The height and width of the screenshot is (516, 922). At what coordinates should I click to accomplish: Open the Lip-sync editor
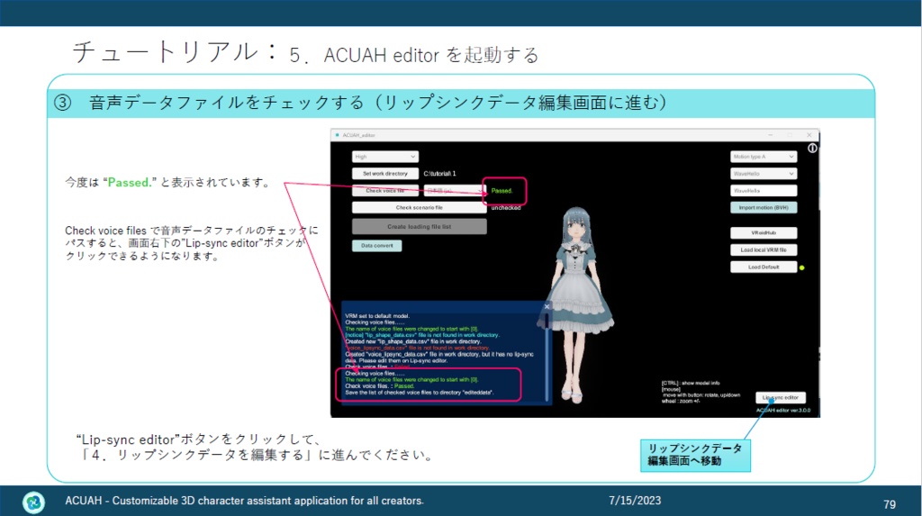click(781, 398)
